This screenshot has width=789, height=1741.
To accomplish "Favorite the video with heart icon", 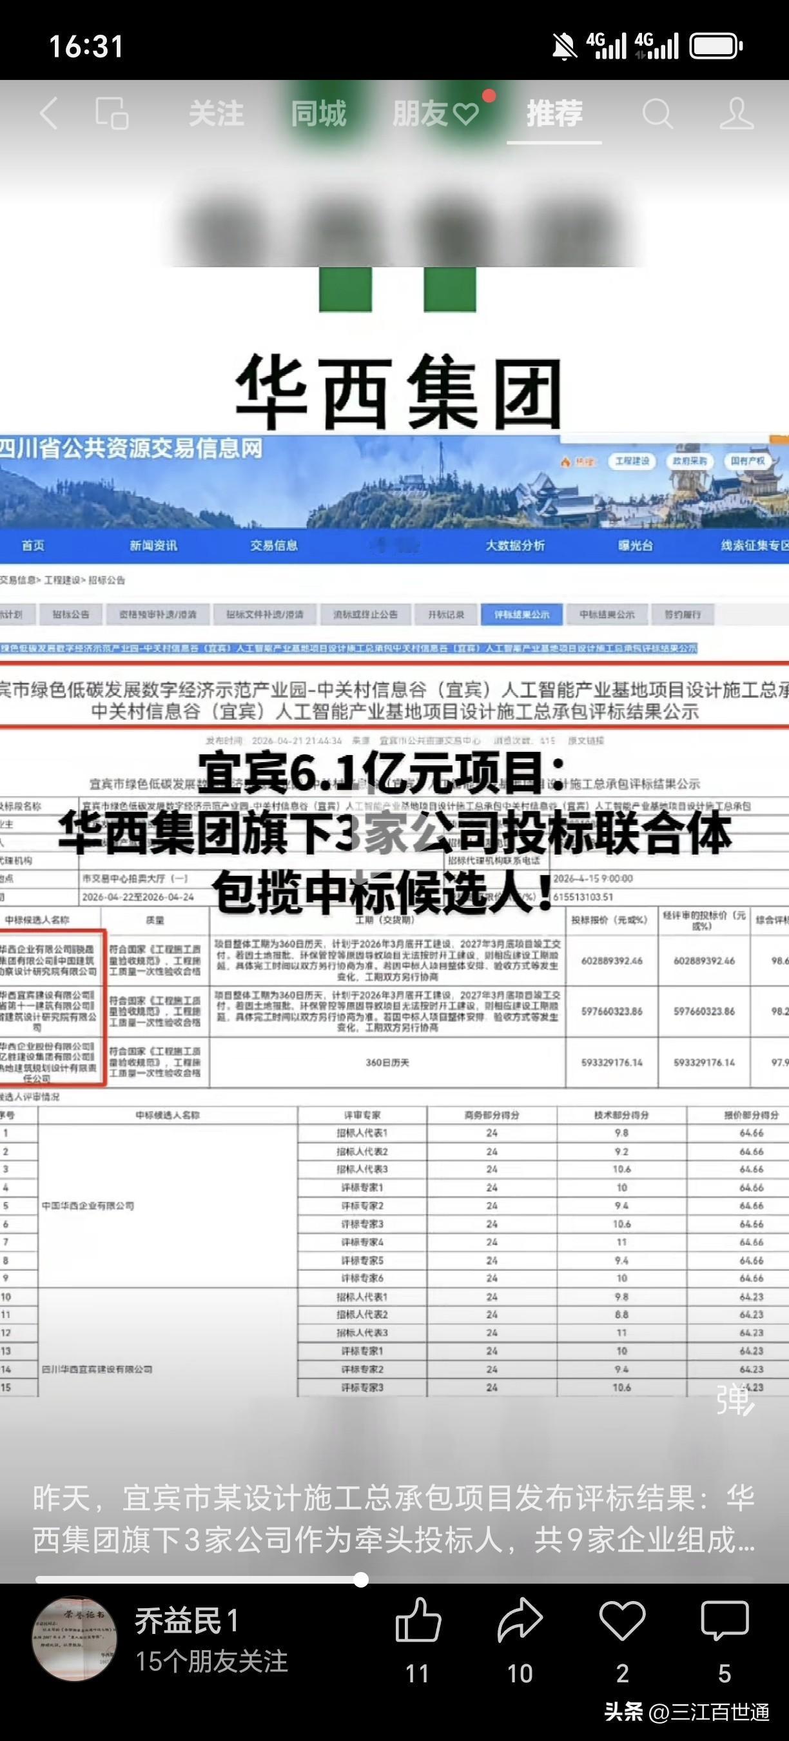I will (x=622, y=1620).
